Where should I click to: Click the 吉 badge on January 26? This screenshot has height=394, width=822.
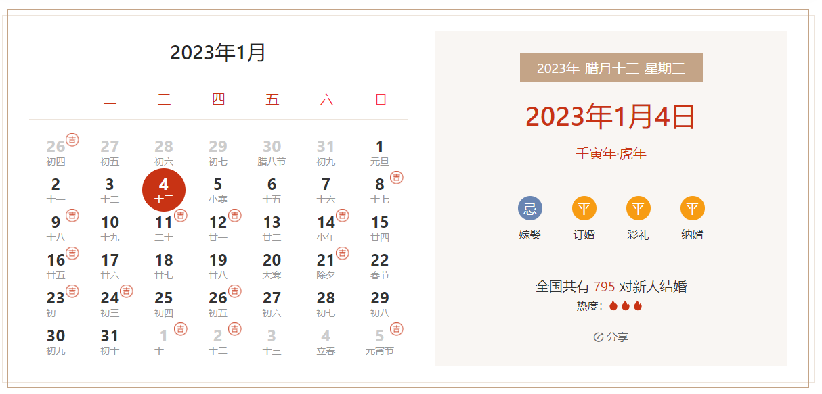tap(235, 291)
